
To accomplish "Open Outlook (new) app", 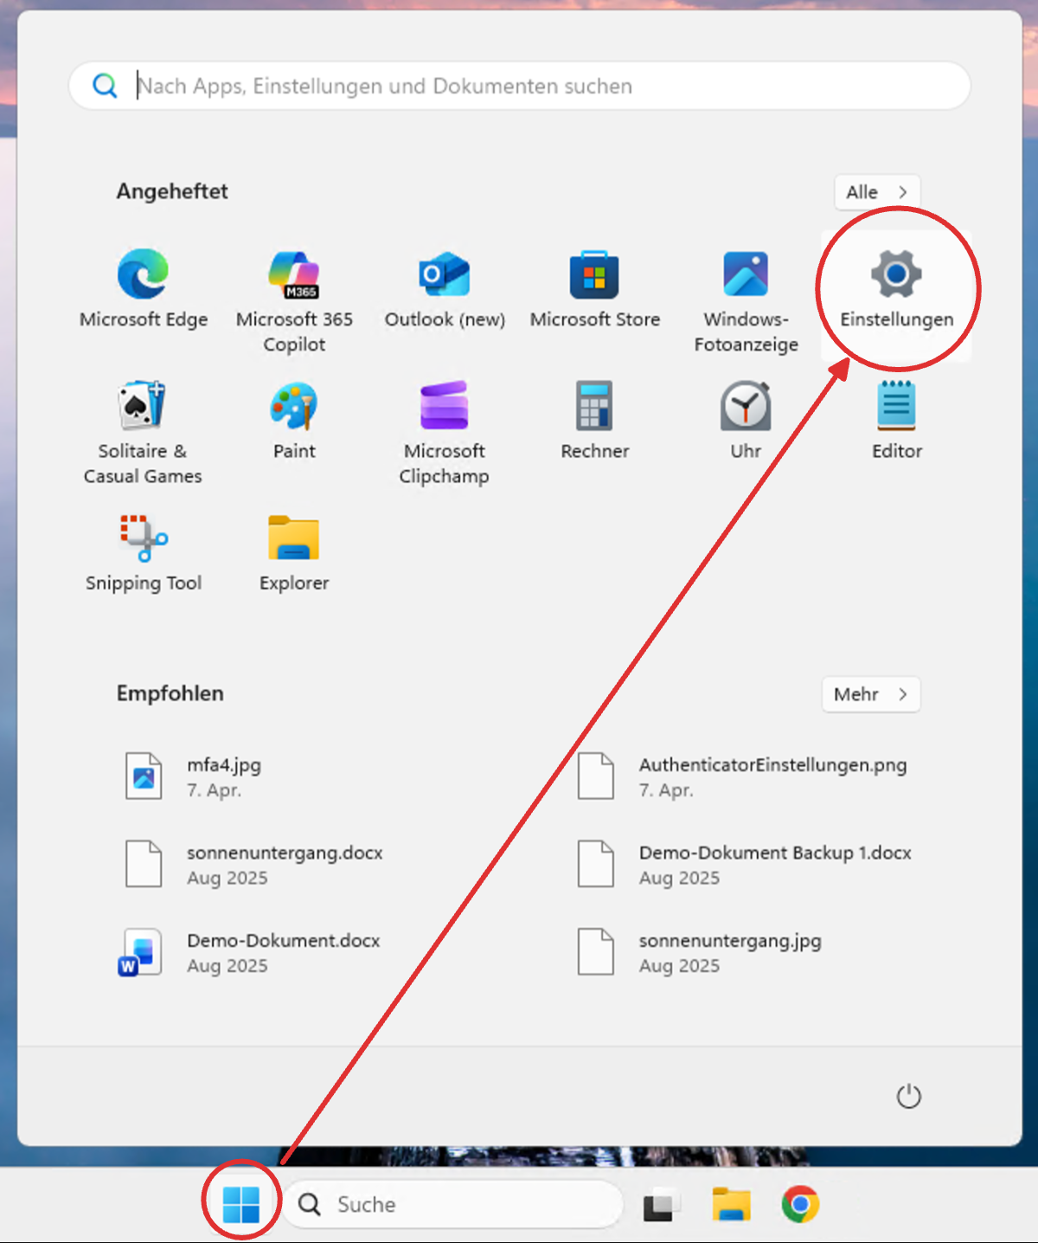I will [x=445, y=290].
